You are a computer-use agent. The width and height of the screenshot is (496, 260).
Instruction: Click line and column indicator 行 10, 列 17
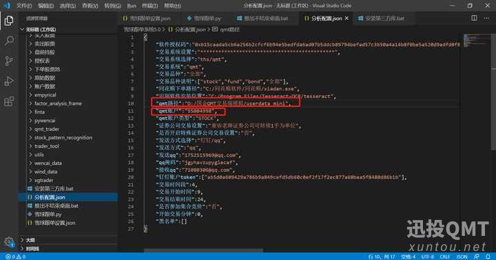pos(382,257)
